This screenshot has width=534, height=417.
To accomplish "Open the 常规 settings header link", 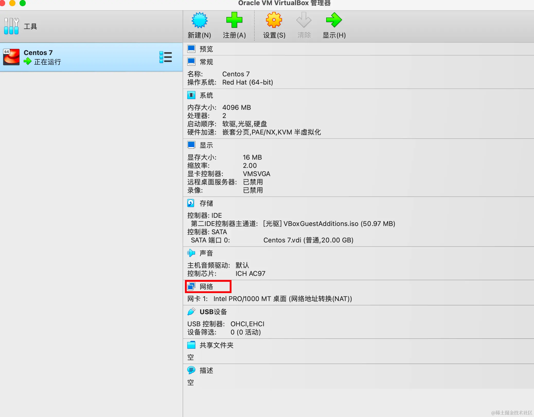I will click(x=206, y=62).
